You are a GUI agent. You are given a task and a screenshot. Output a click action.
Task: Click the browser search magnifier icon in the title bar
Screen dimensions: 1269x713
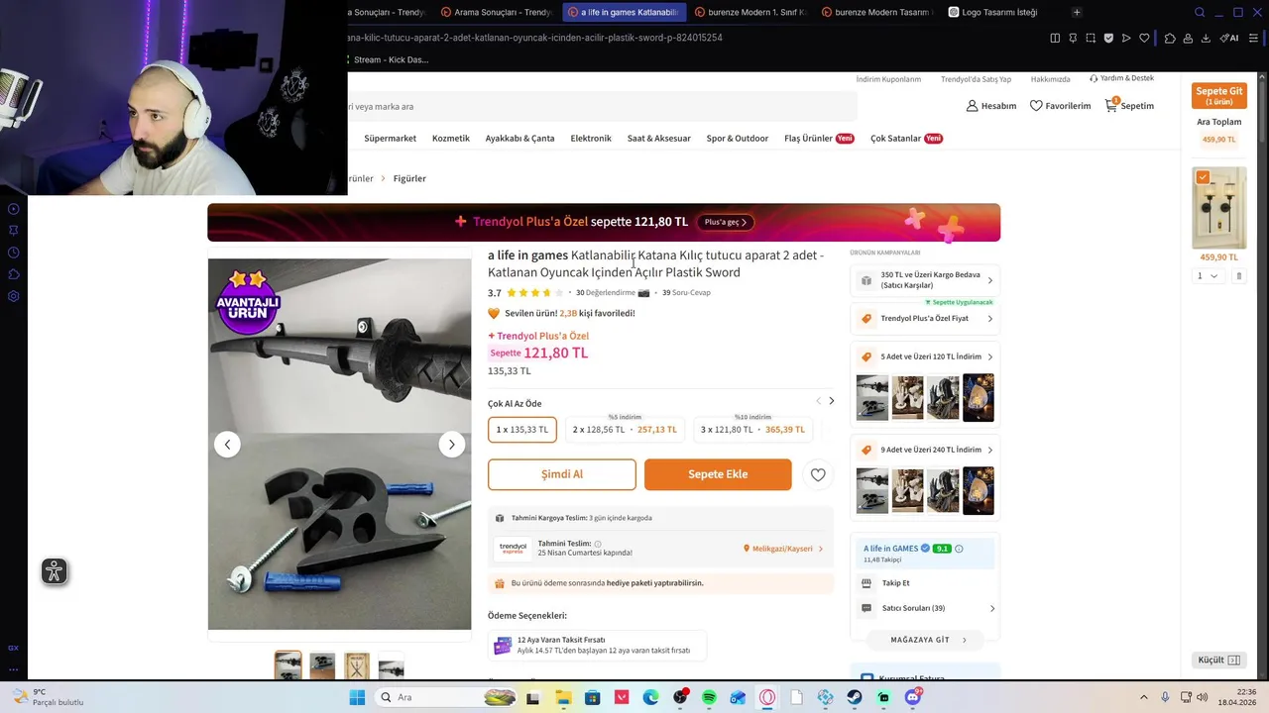1200,12
